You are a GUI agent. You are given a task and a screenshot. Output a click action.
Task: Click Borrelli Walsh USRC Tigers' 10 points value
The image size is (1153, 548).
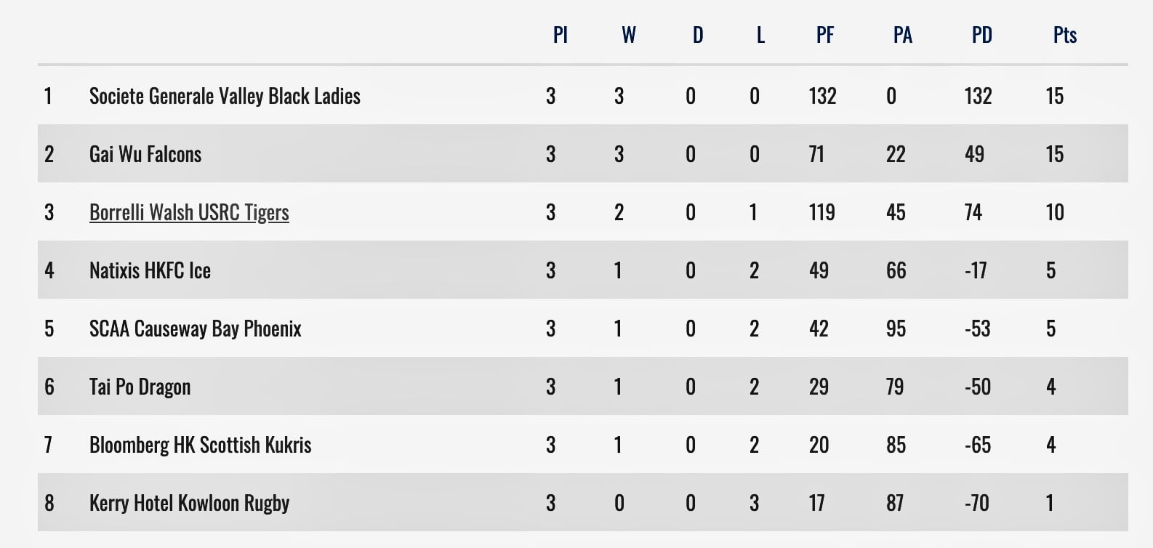[x=1055, y=212]
